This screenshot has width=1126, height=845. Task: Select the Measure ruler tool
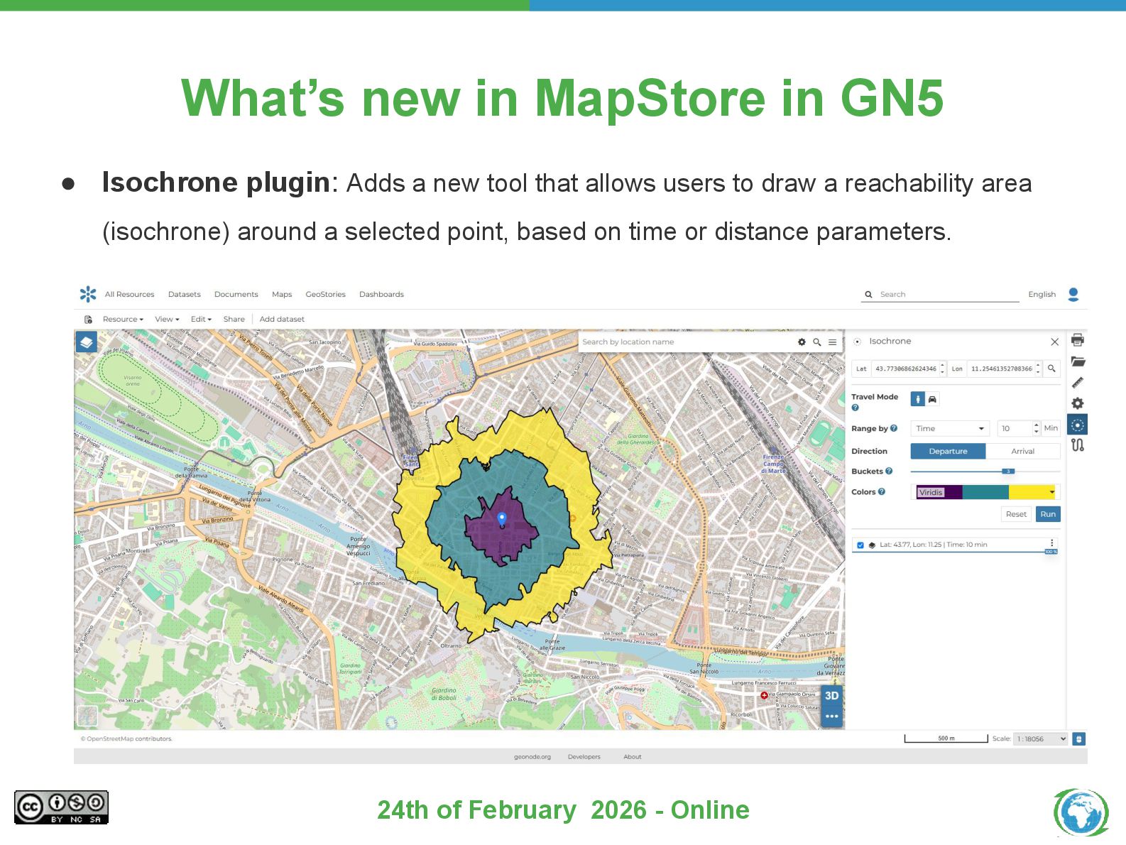click(1078, 382)
